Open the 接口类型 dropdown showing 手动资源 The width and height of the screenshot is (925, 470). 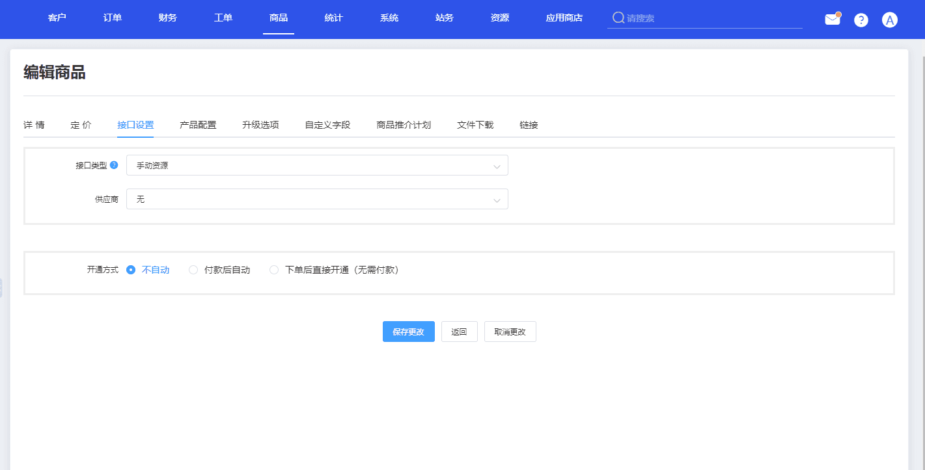[x=317, y=165]
